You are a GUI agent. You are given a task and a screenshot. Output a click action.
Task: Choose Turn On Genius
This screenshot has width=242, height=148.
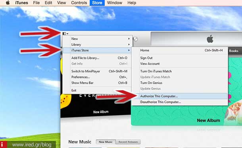click(x=180, y=83)
